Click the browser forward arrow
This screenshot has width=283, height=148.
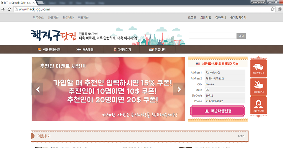(3, 9)
